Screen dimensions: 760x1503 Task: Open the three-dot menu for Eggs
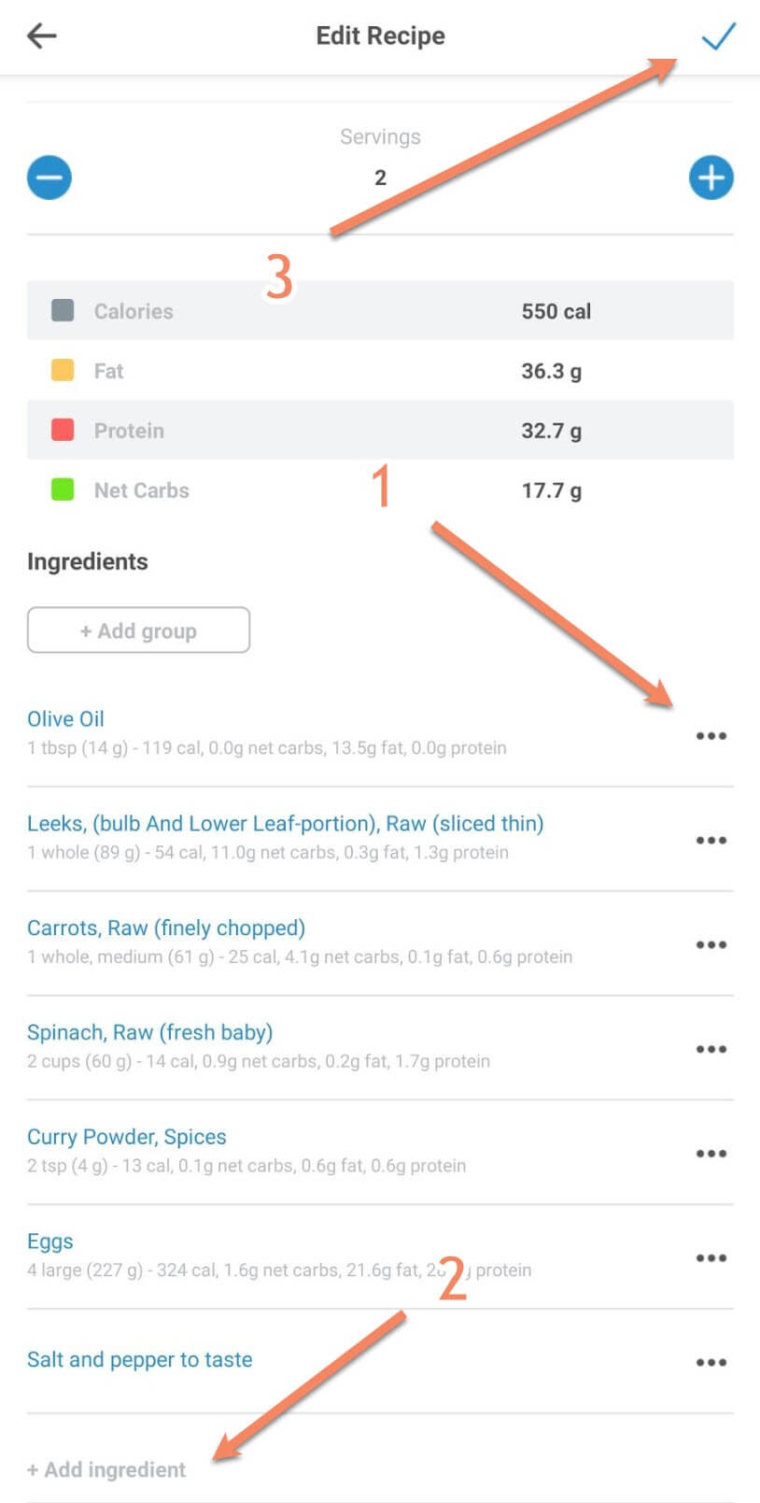[711, 1259]
